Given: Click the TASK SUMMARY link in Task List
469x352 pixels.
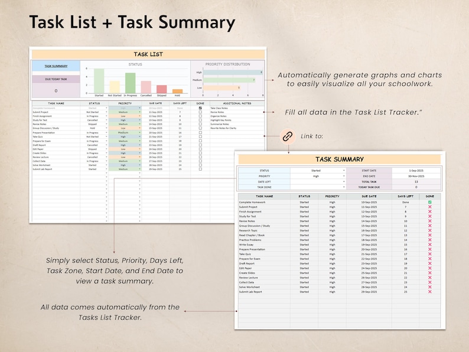Looking at the screenshot, I should (x=56, y=66).
